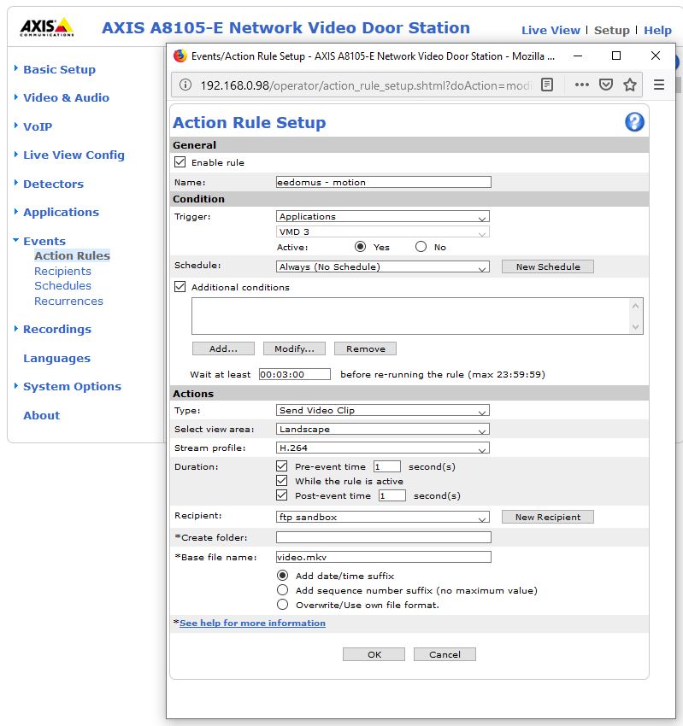Open the Action Rules submenu item

tap(73, 255)
